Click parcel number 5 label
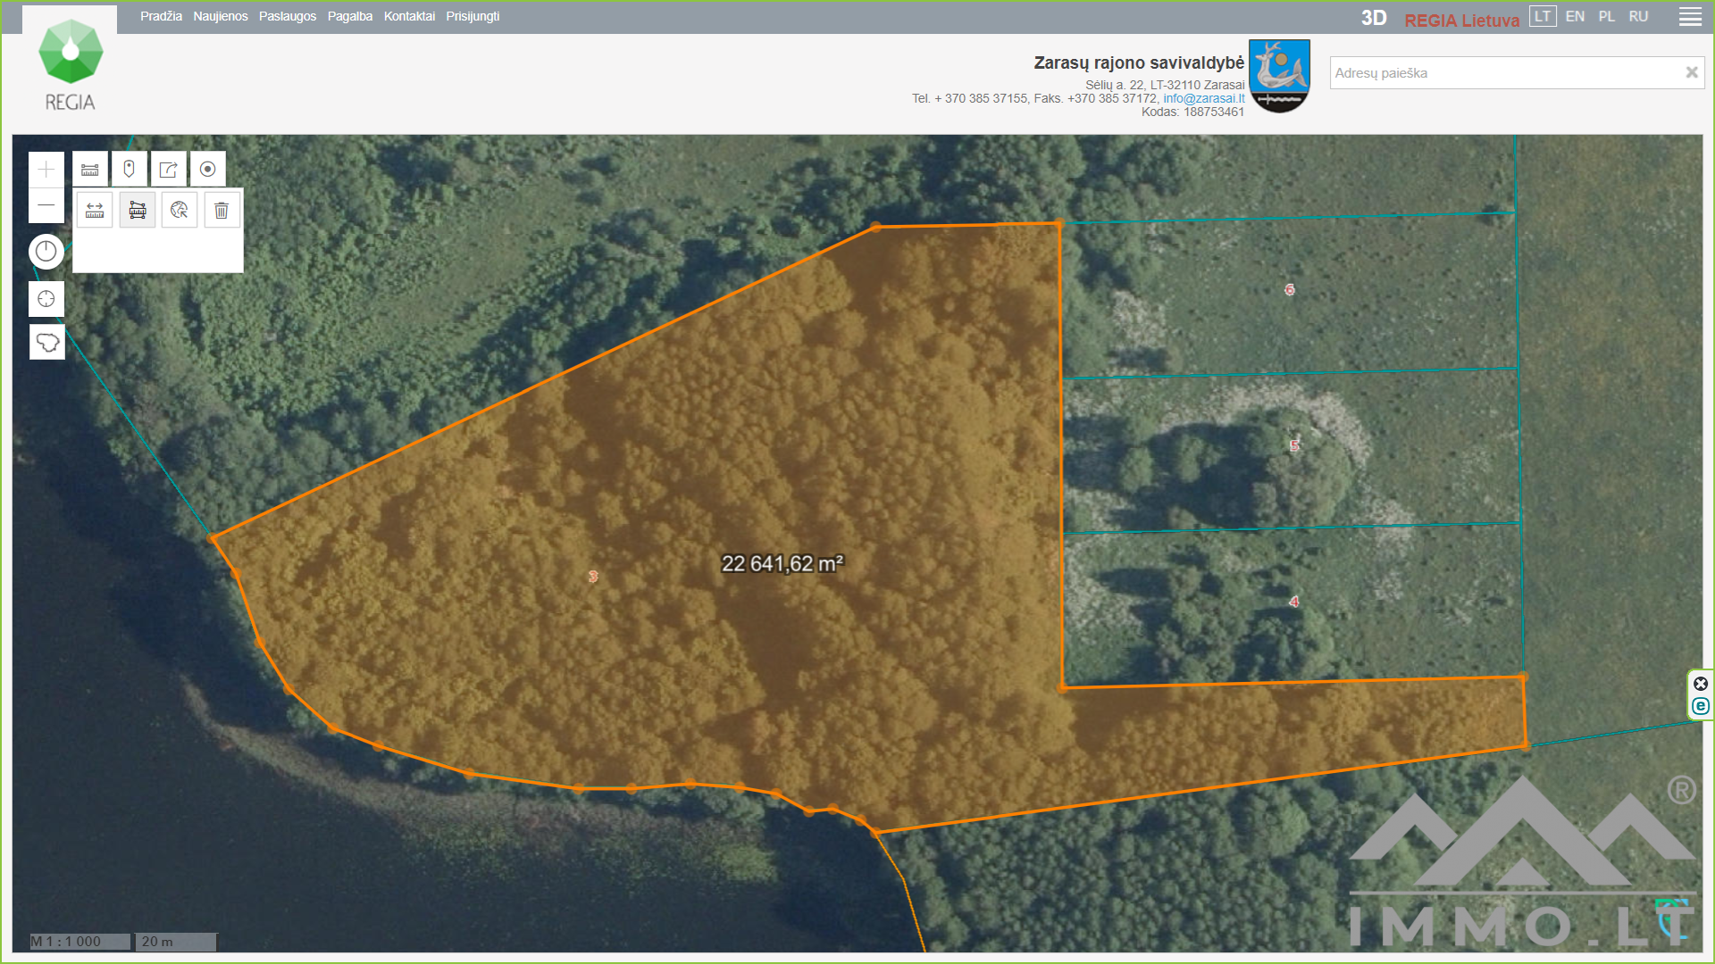 pos(1293,445)
